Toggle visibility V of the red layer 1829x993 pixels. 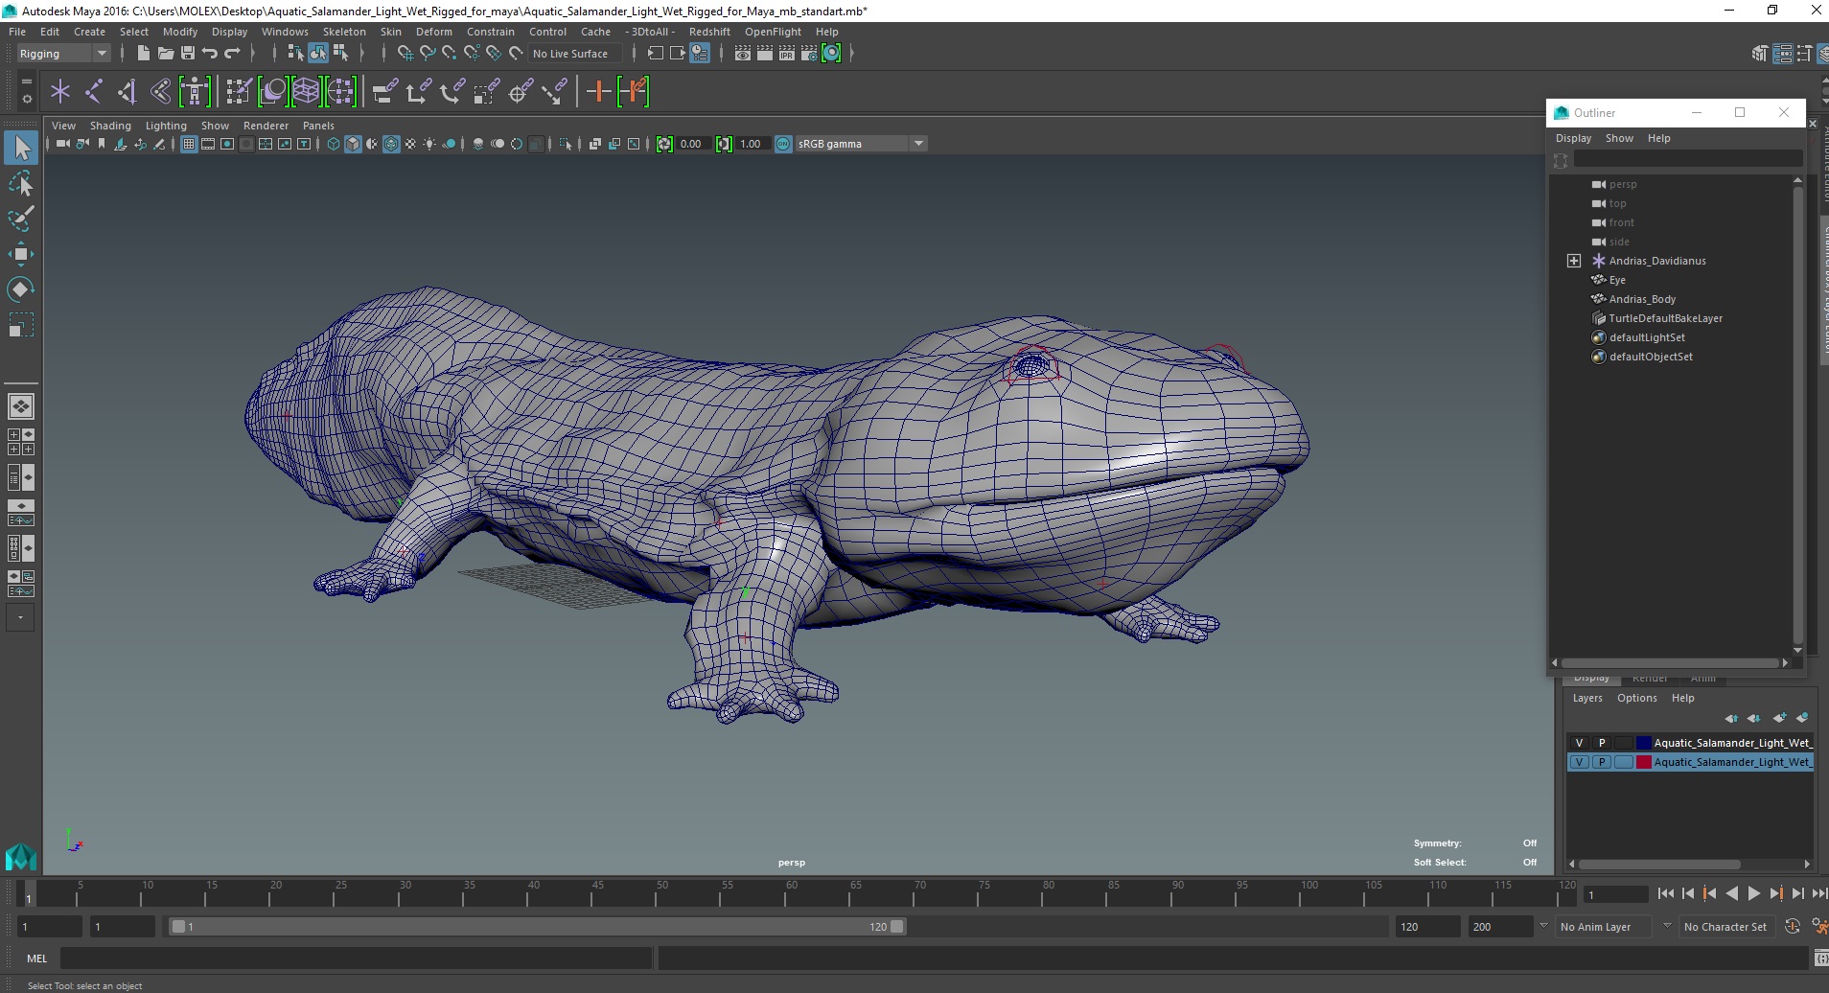click(x=1579, y=762)
